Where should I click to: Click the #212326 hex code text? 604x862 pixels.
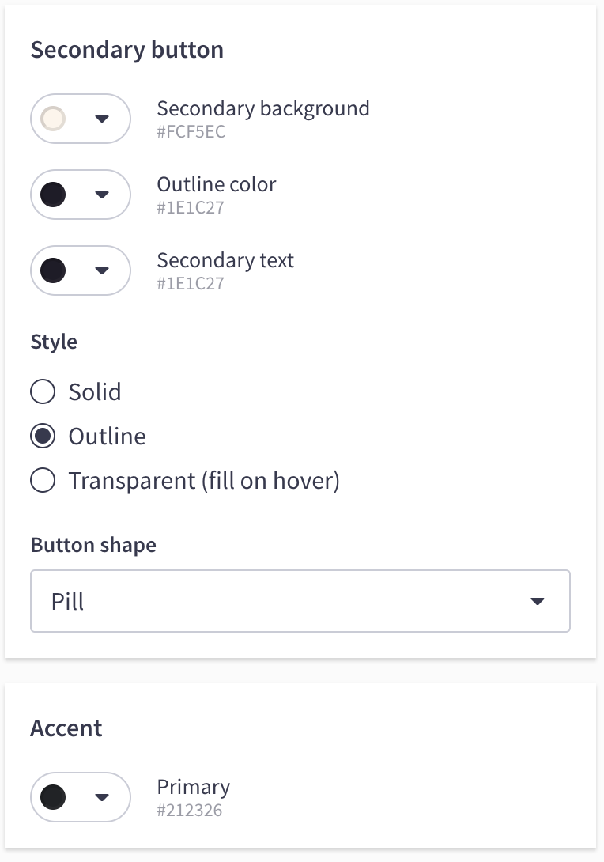tap(189, 811)
